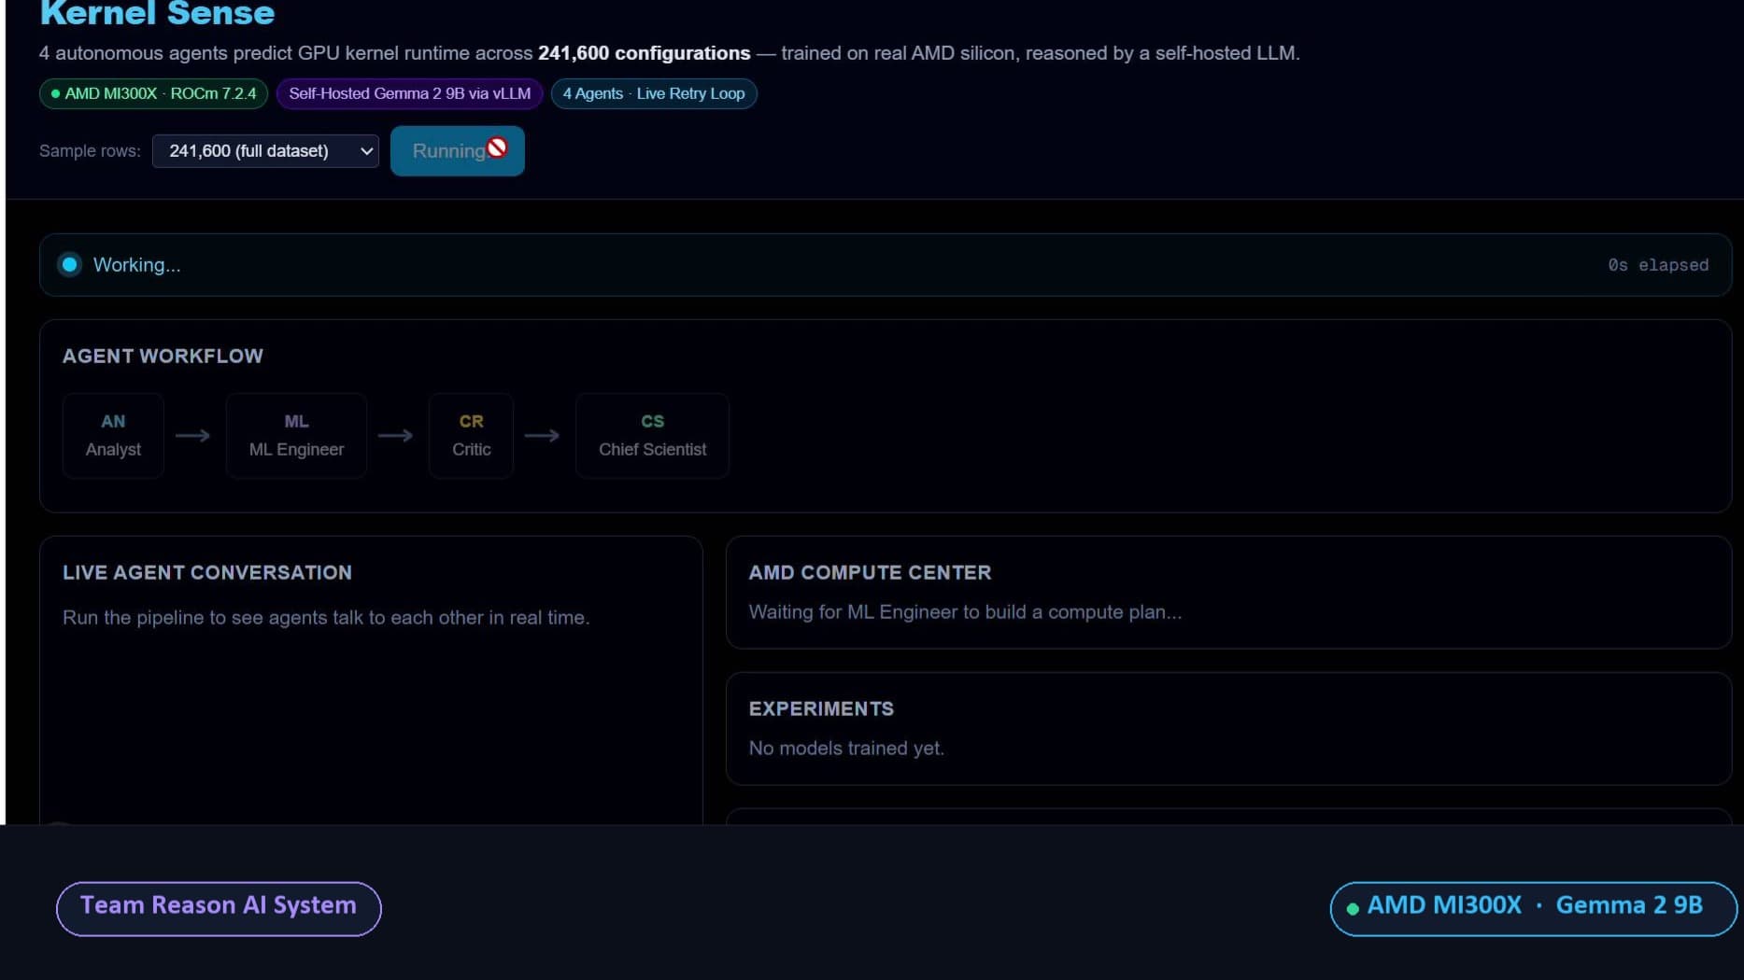This screenshot has height=980, width=1744.
Task: Click the AMD MI300X Gemma 2 9B pill
Action: tap(1533, 908)
